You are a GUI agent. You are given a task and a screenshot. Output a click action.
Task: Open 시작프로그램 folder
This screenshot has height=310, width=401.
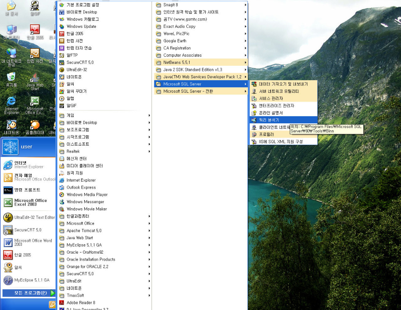(x=104, y=137)
